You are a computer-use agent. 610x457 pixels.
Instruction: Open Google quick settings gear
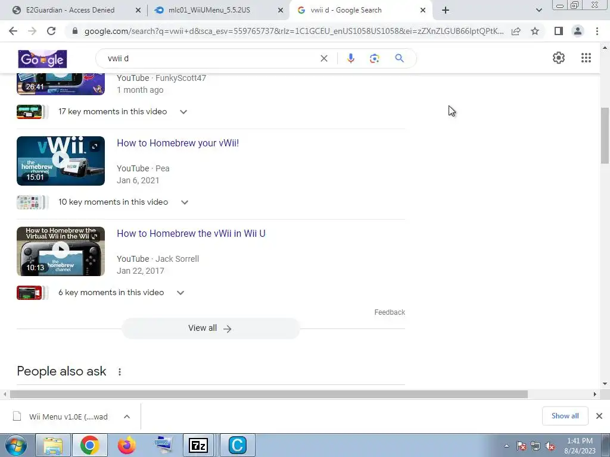pyautogui.click(x=559, y=58)
